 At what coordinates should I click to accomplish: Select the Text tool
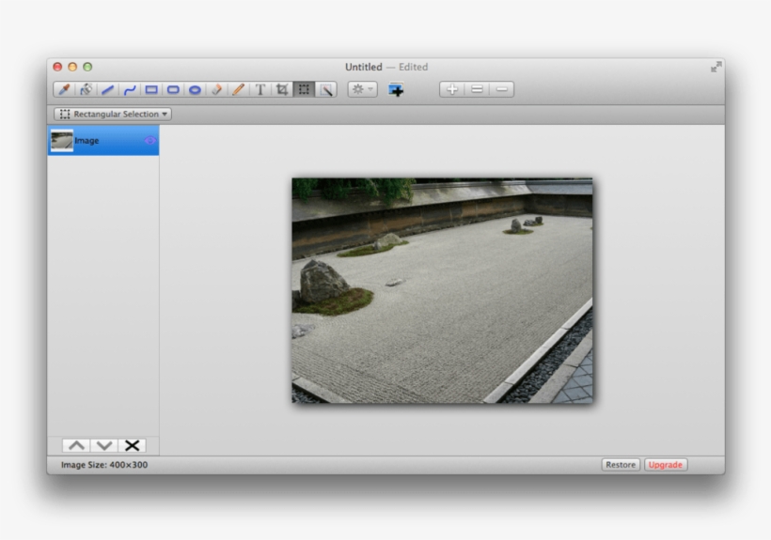click(x=260, y=90)
